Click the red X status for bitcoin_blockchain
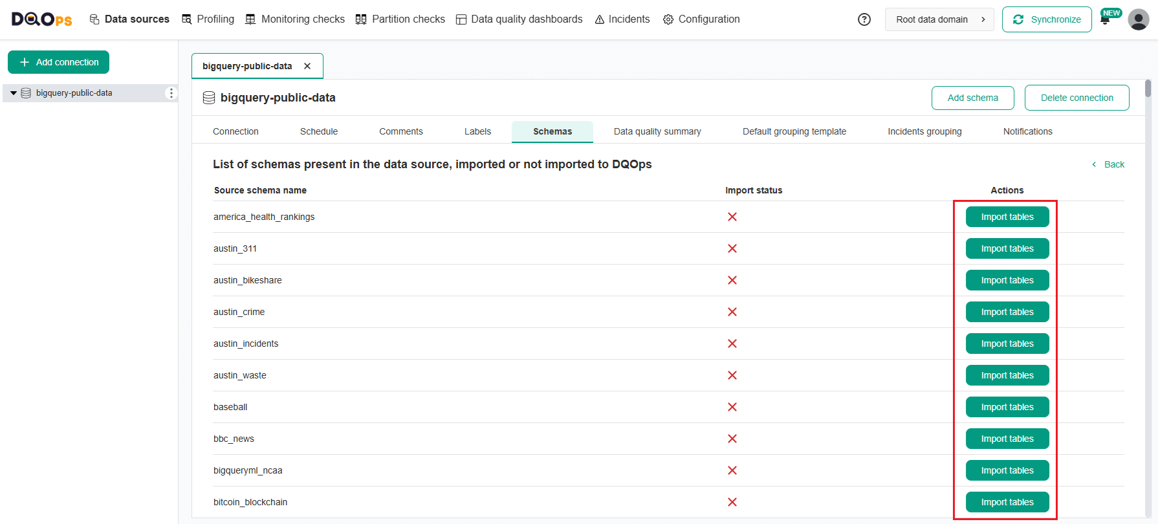1158x524 pixels. [x=732, y=502]
